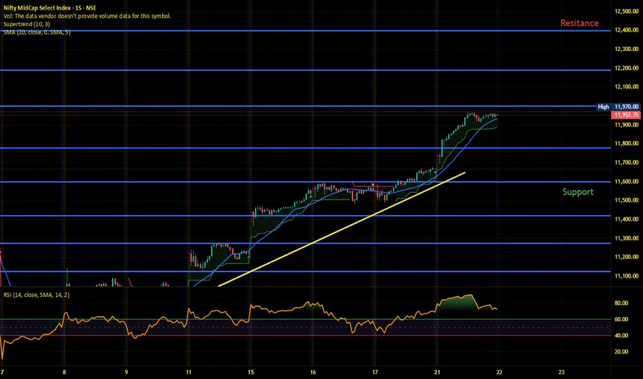Click the green Support annotation text

577,192
